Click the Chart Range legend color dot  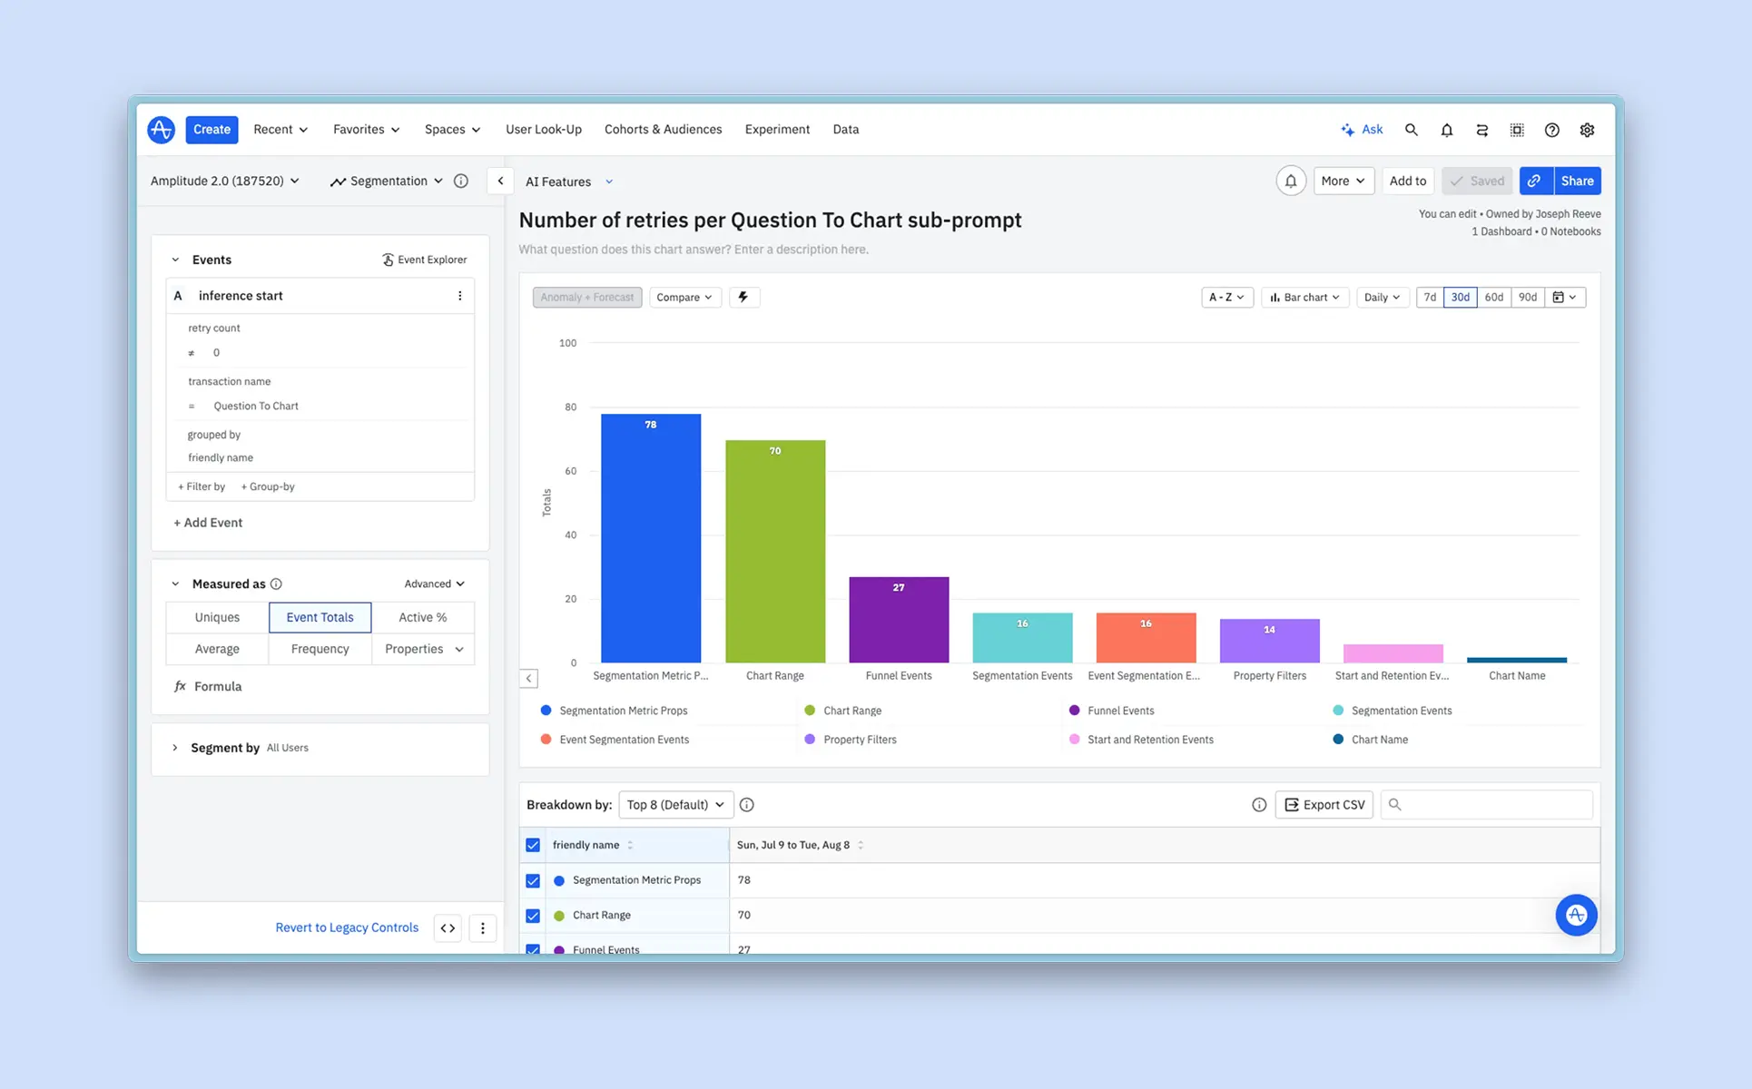(810, 711)
